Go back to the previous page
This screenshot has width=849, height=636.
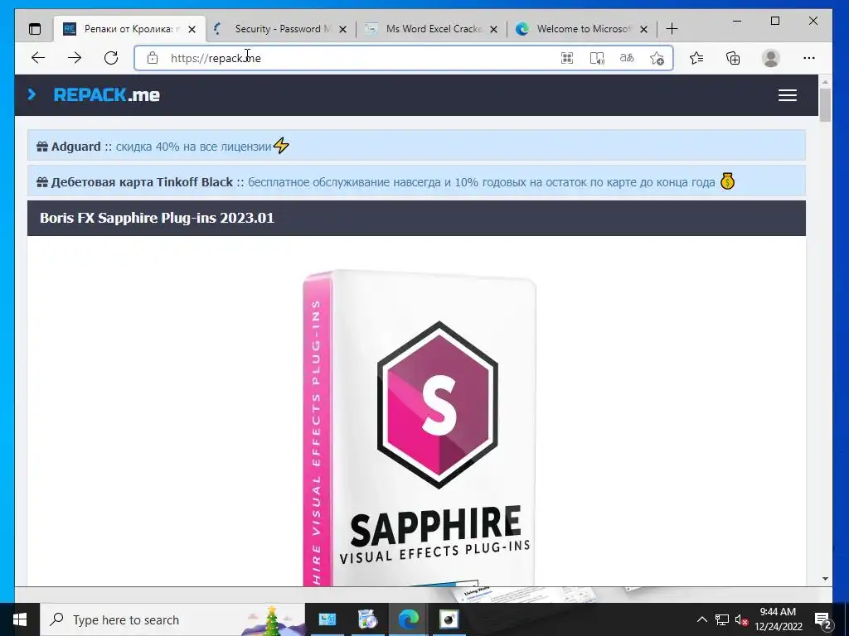pyautogui.click(x=38, y=58)
